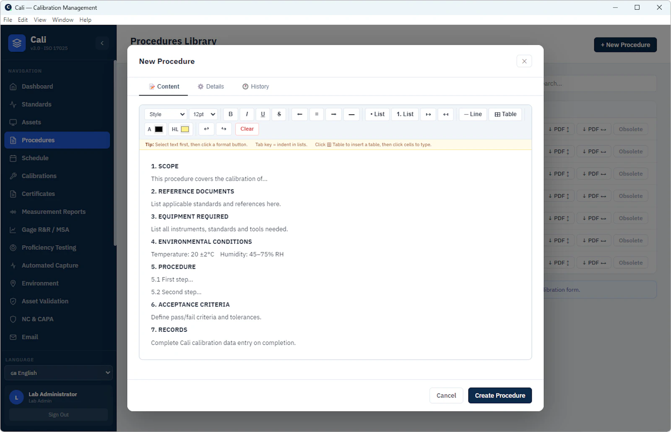This screenshot has height=432, width=671.
Task: Open Calibrations in the sidebar
Action: click(x=57, y=176)
